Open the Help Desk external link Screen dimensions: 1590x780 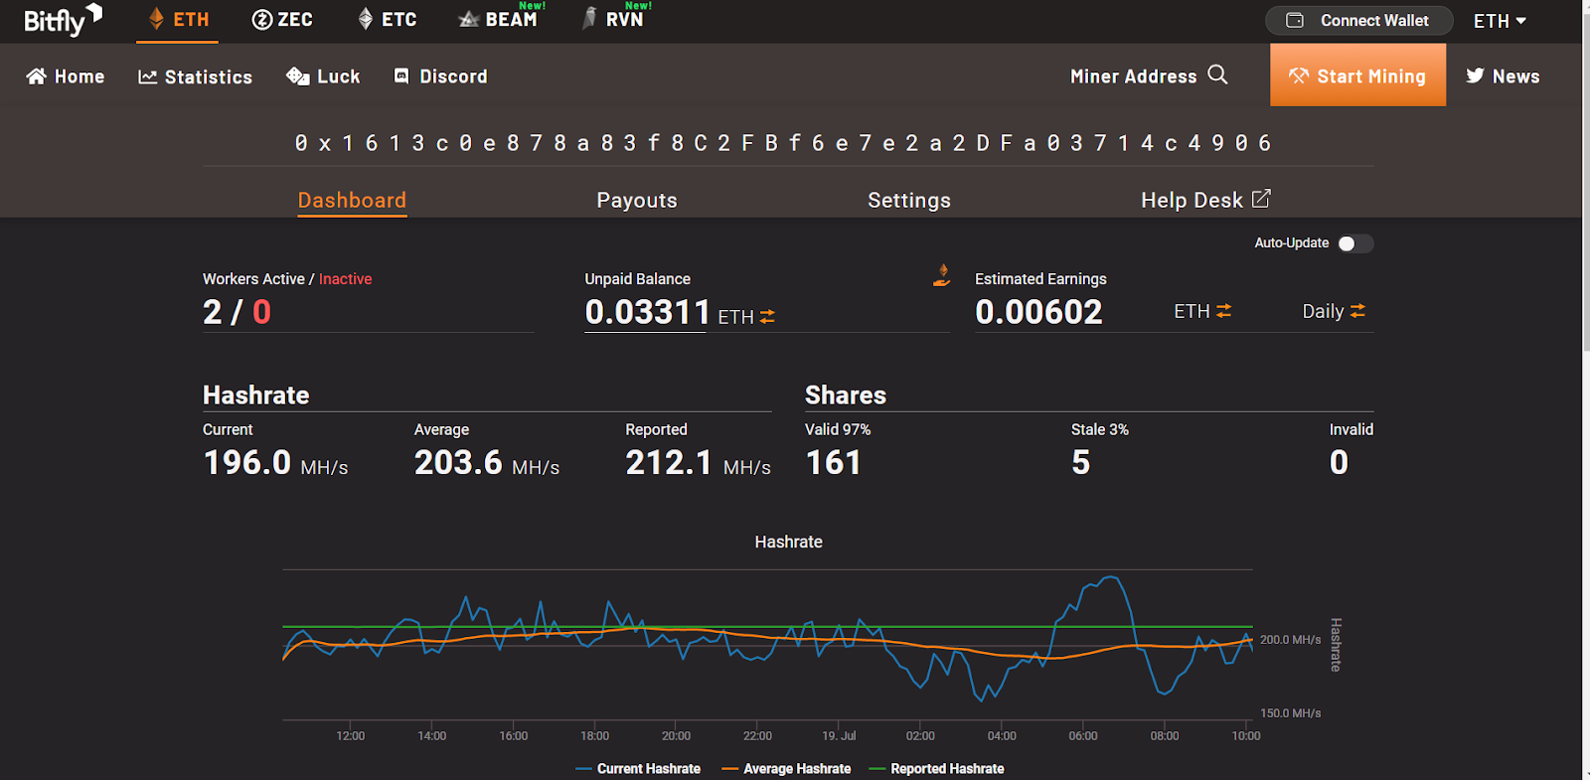pos(1205,200)
